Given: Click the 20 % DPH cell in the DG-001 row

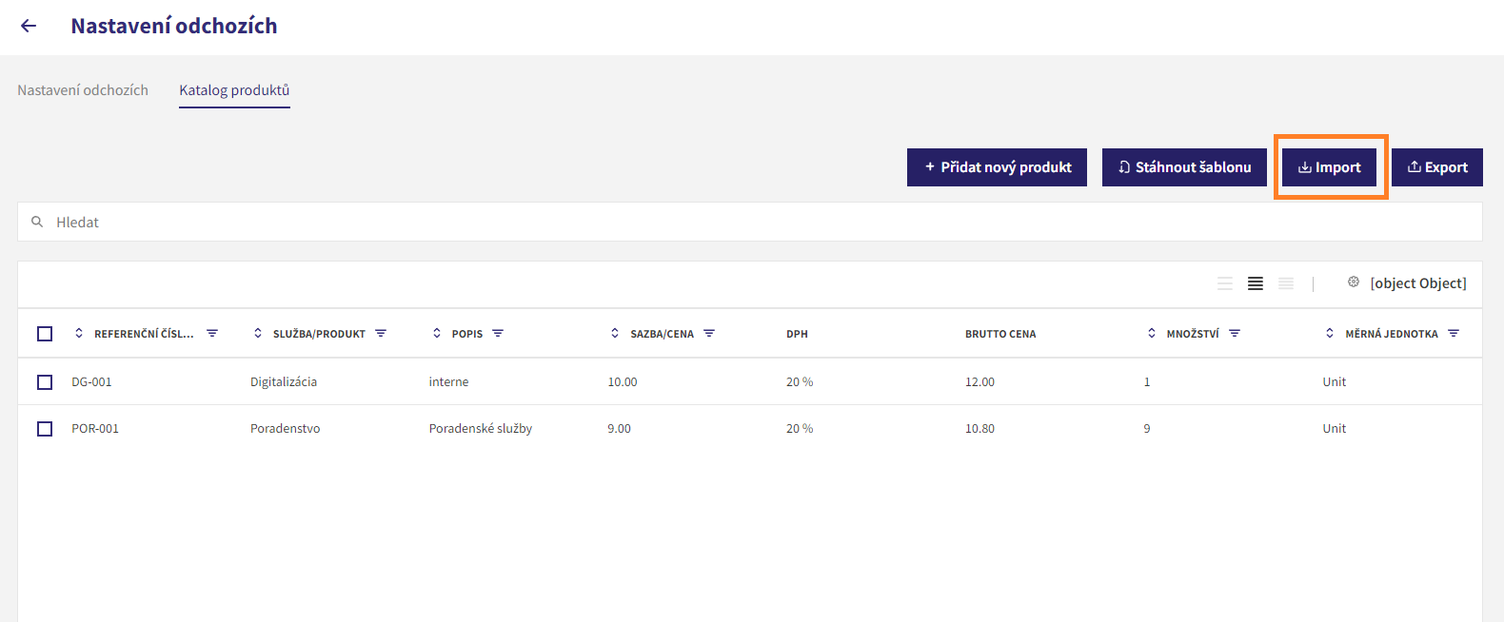Looking at the screenshot, I should click(x=800, y=381).
